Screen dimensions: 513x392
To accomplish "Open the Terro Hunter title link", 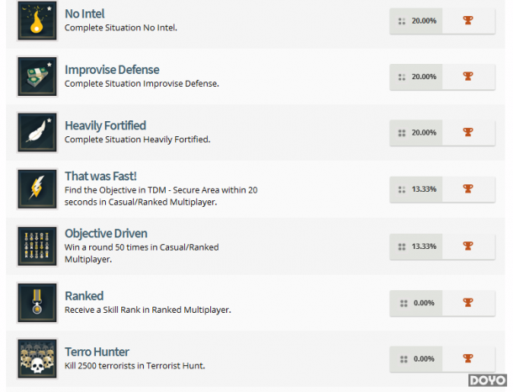I will 97,352.
